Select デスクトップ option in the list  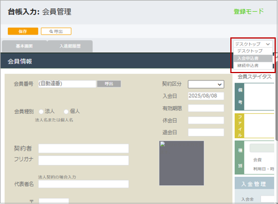253,51
